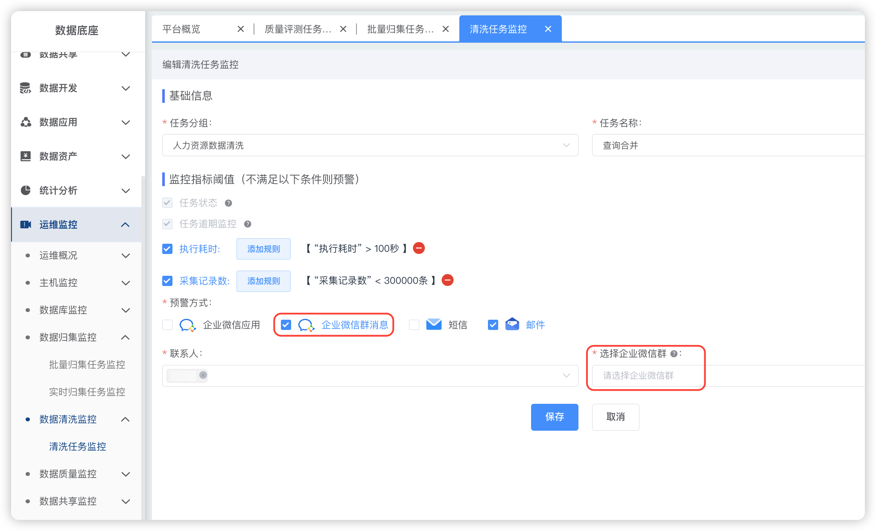This screenshot has width=876, height=531.
Task: Click the 统计分析 pie chart sidebar icon
Action: click(26, 190)
